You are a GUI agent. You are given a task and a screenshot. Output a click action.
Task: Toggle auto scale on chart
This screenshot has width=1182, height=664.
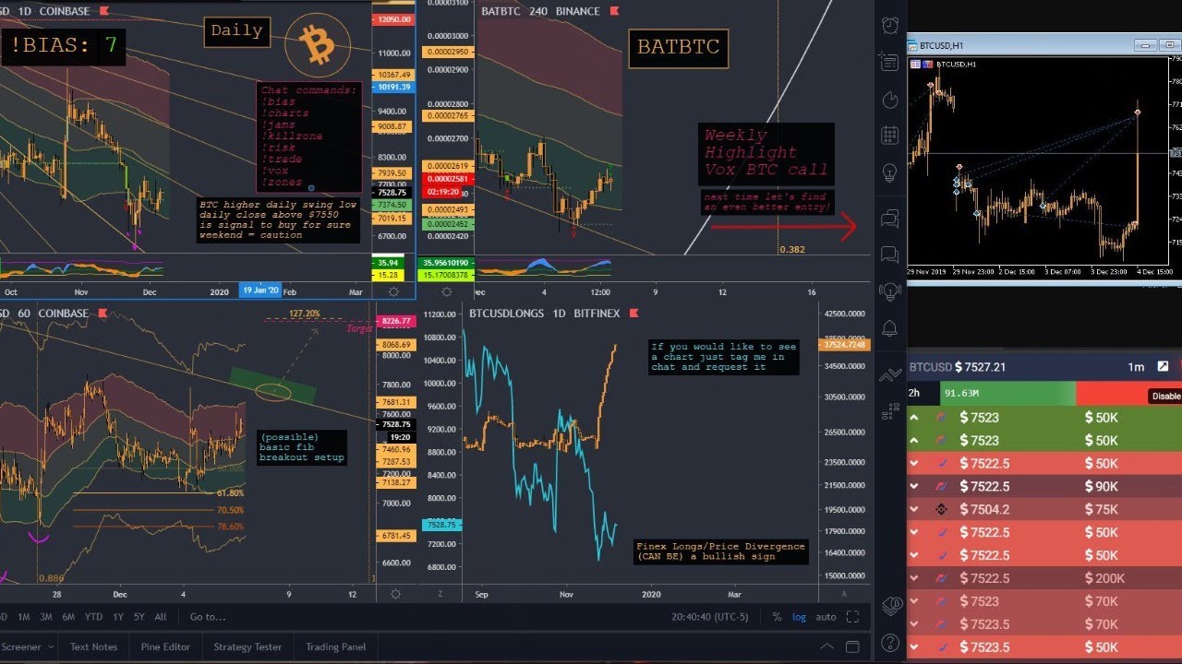click(x=826, y=617)
